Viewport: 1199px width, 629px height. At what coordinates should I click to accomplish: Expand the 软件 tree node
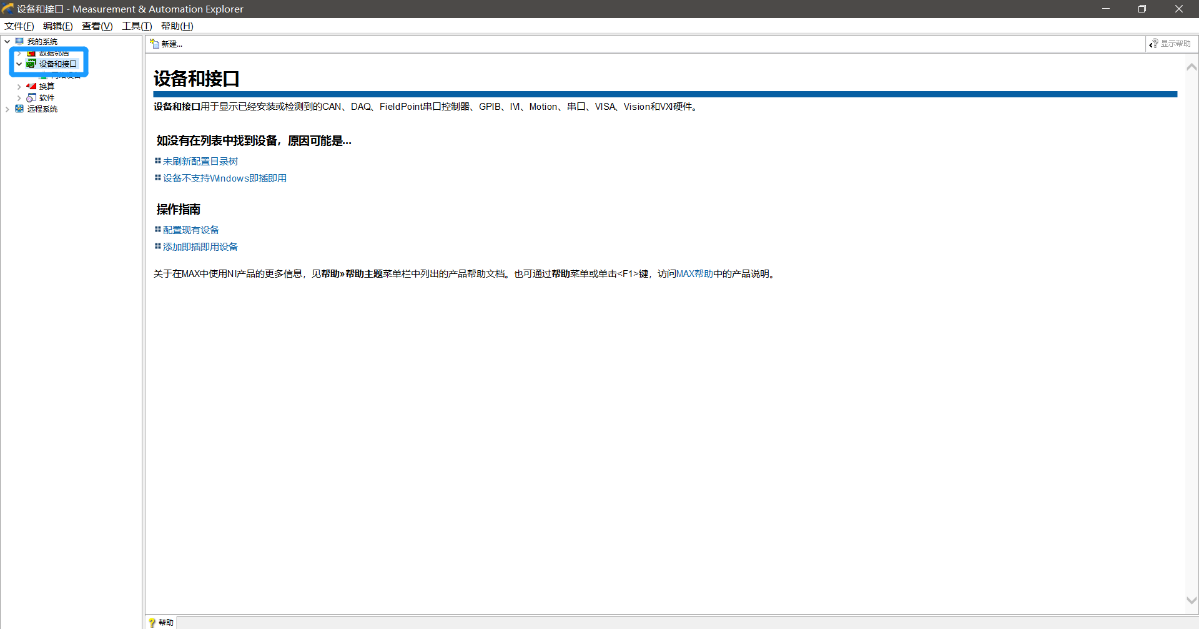(x=19, y=97)
